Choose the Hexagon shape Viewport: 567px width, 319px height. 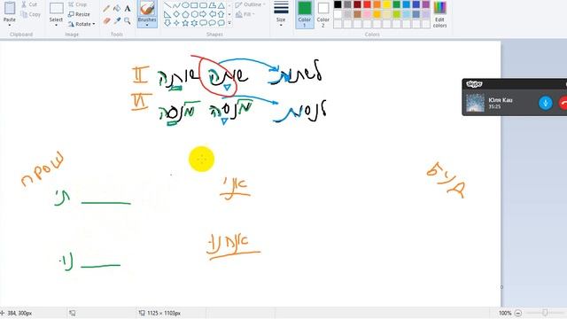(x=194, y=14)
